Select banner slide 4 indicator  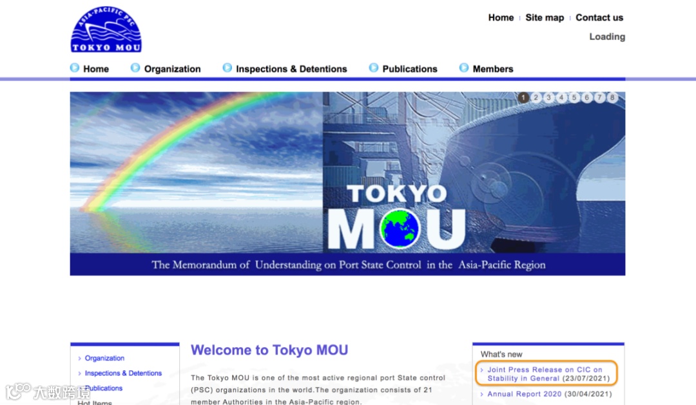click(561, 98)
